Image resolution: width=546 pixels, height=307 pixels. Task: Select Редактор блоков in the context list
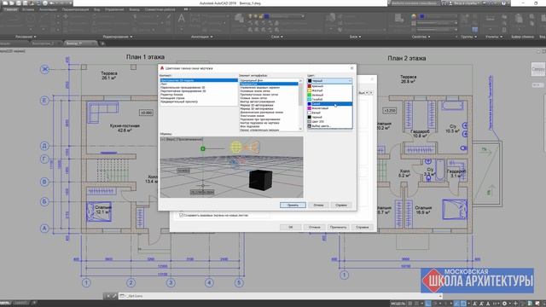(199, 95)
